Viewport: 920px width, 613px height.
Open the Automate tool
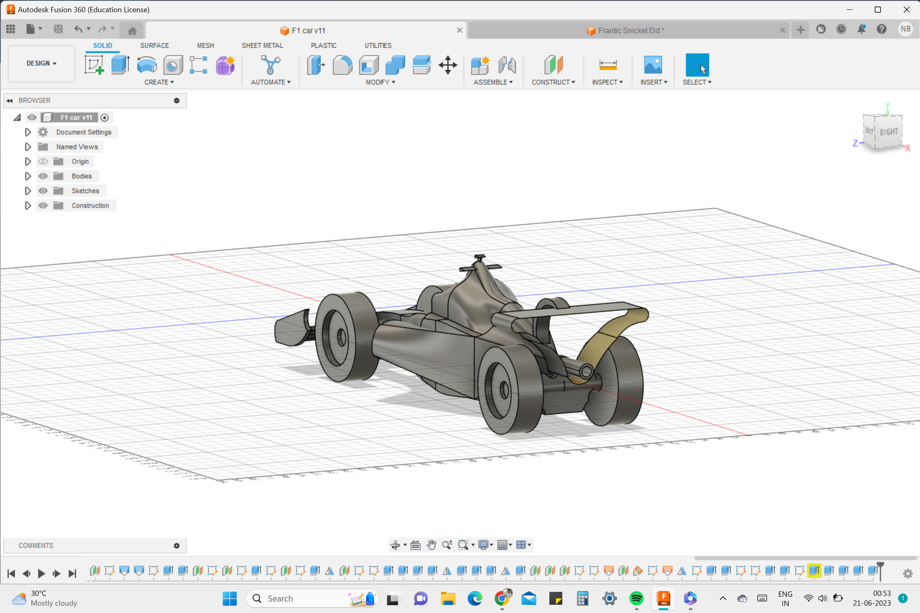coord(270,65)
